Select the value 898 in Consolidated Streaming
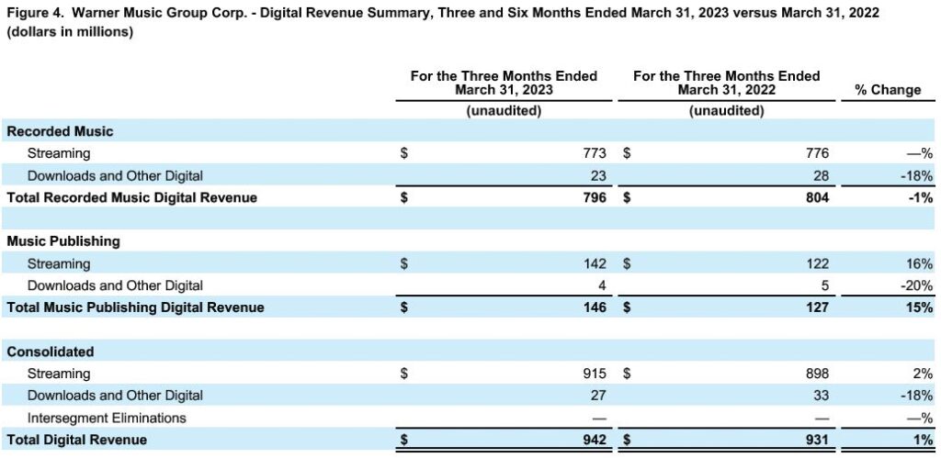 coord(817,374)
